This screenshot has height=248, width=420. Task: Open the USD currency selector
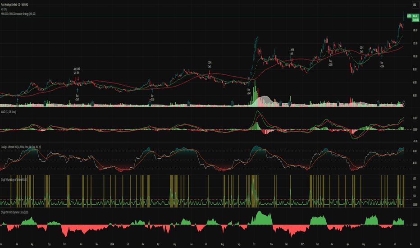[x=415, y=5]
